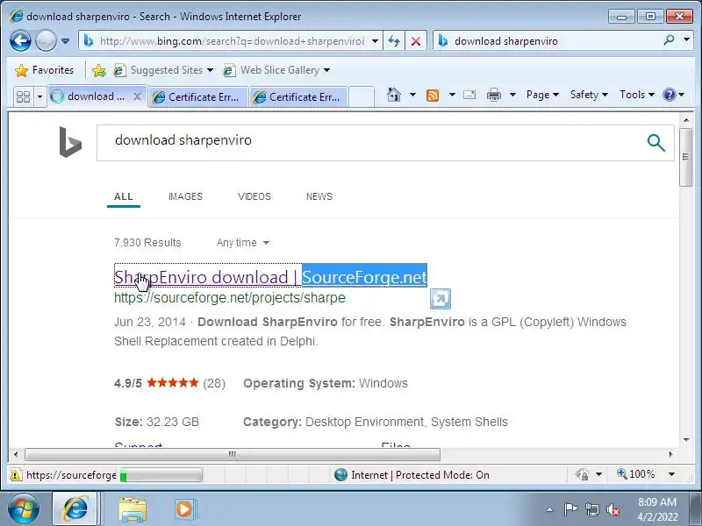Click the Help question mark icon
Screen dimensions: 702x526
pos(670,95)
